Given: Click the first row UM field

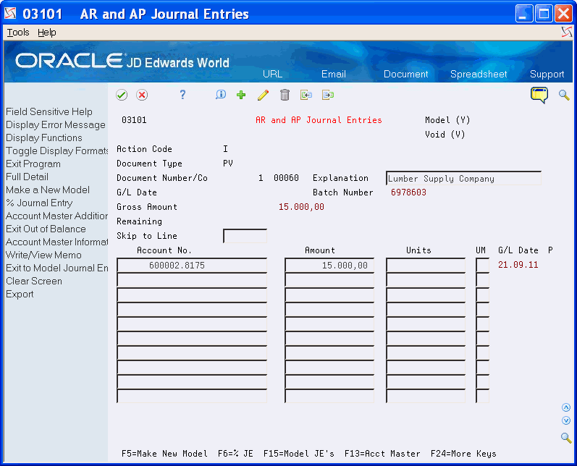Looking at the screenshot, I should point(482,265).
